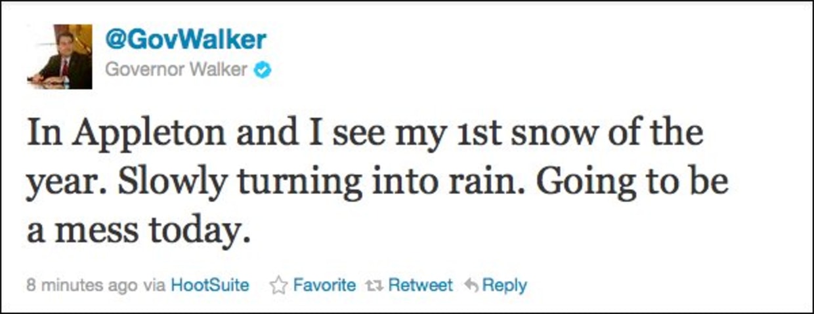Visit the @GovWalker handle link

point(186,39)
